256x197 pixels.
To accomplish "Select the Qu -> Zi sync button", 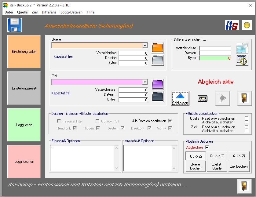I will [196, 156].
